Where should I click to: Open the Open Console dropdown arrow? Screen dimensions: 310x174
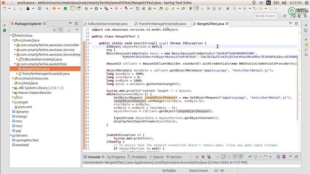tap(270, 157)
